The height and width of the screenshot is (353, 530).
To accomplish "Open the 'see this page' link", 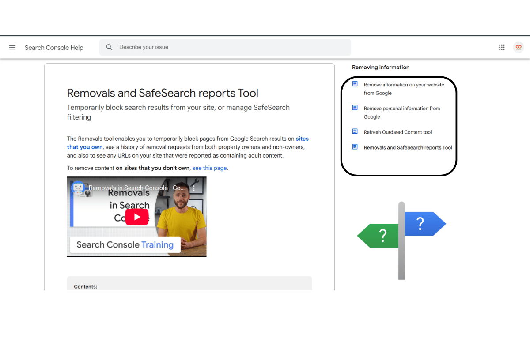I will [x=209, y=168].
